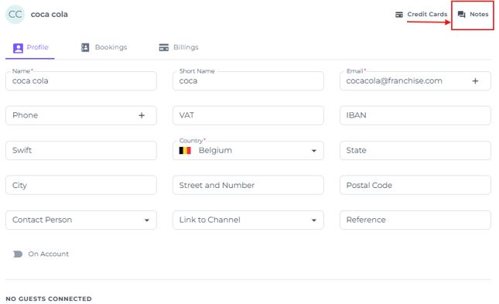499x304 pixels.
Task: Focus the Swift input field
Action: click(81, 150)
